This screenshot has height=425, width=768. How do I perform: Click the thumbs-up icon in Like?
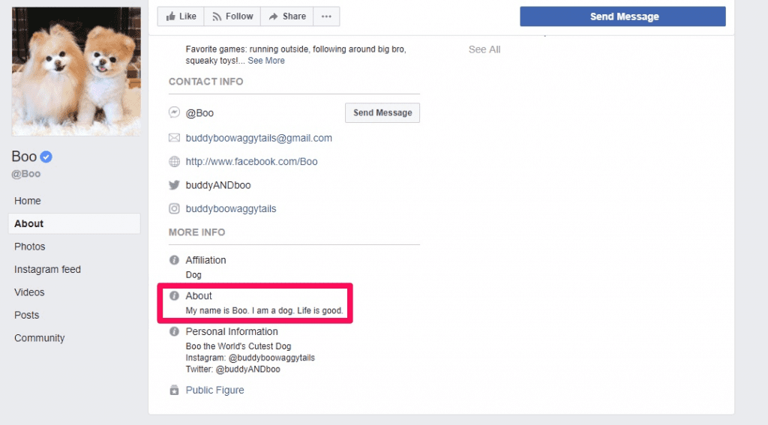(x=170, y=16)
